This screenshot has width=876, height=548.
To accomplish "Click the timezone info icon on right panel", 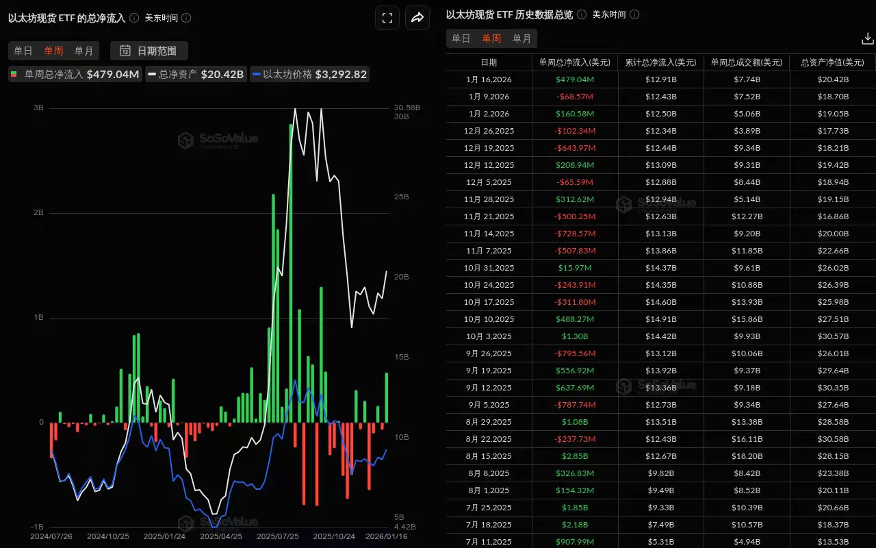I will (633, 14).
